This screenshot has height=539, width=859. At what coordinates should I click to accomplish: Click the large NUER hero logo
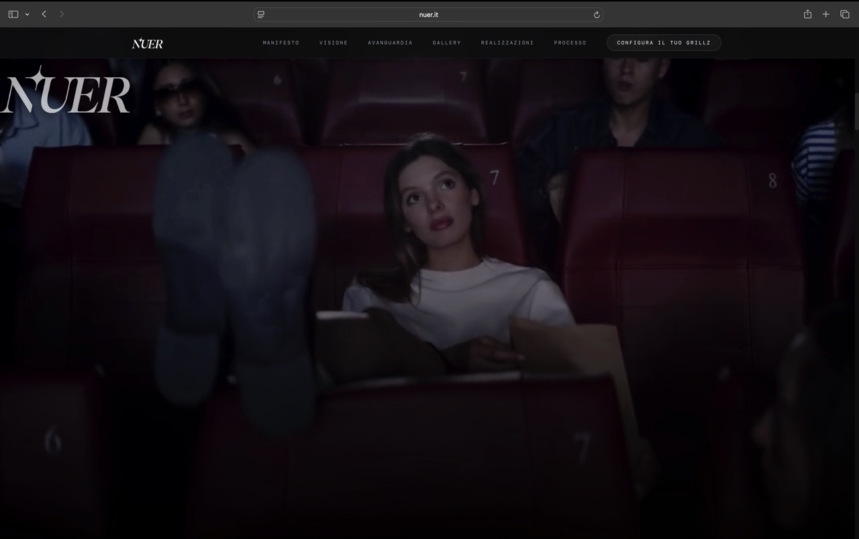pos(65,90)
